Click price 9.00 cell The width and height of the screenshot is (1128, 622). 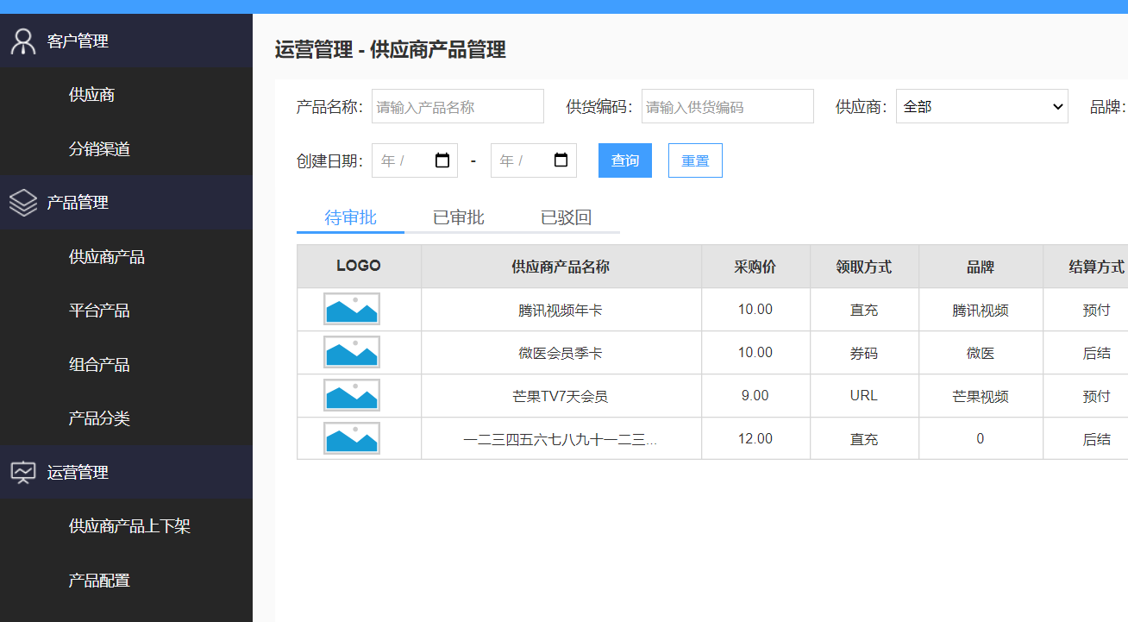point(755,396)
